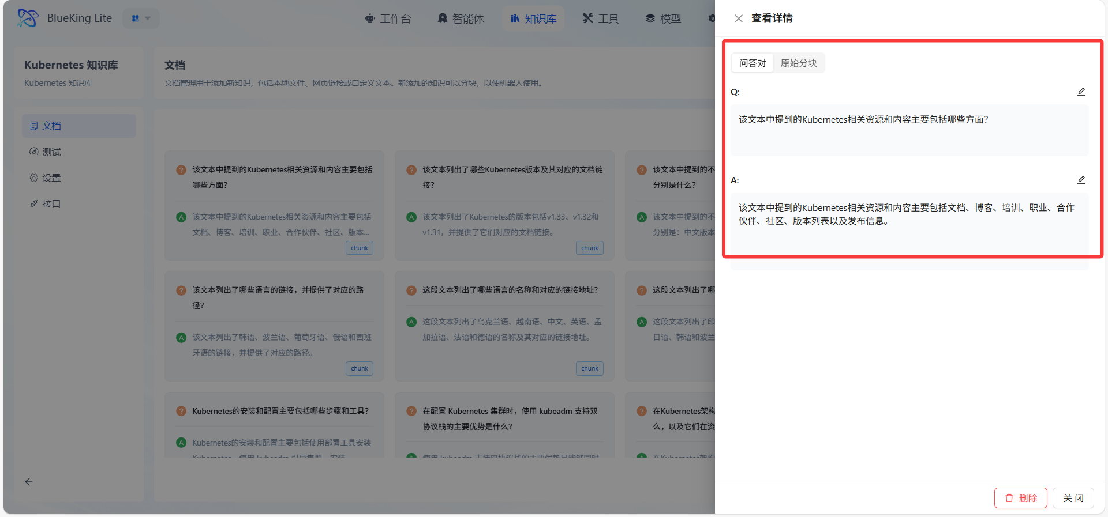Switch to the 原始分块 tab
Screen dimensions: 1108x517
(798, 63)
